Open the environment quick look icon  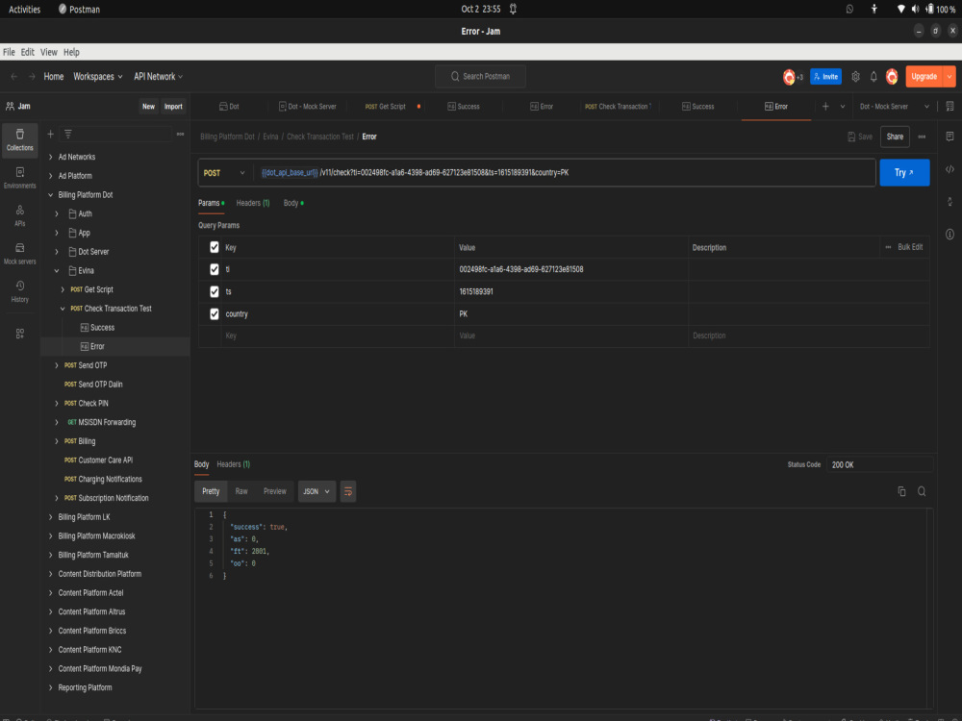(949, 107)
